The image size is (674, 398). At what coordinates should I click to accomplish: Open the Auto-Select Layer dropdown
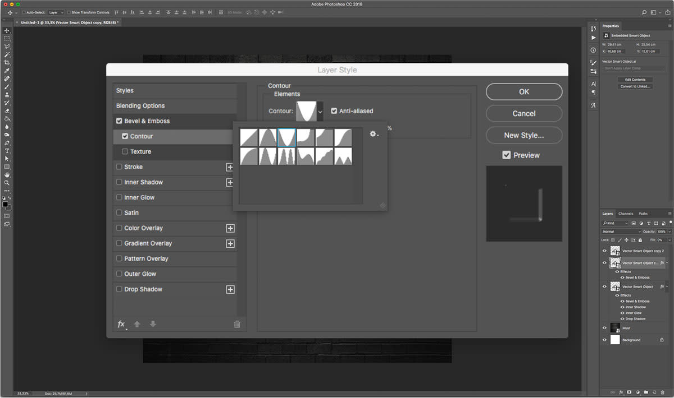click(x=56, y=12)
